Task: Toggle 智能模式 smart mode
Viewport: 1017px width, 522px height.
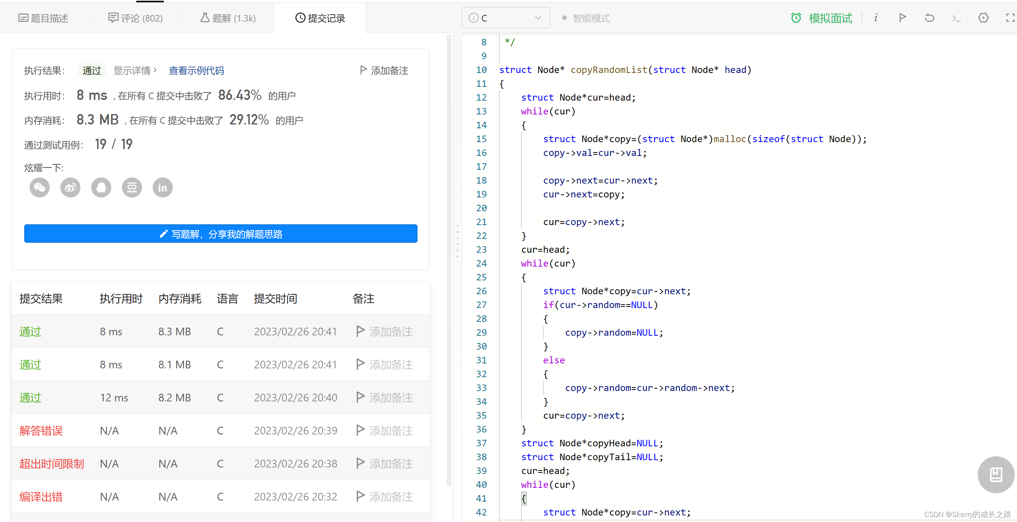Action: tap(586, 18)
